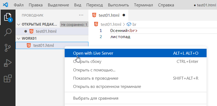Open the Search view icon
217x106 pixels.
[x=8, y=32]
